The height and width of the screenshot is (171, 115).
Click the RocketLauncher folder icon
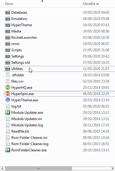[8, 38]
